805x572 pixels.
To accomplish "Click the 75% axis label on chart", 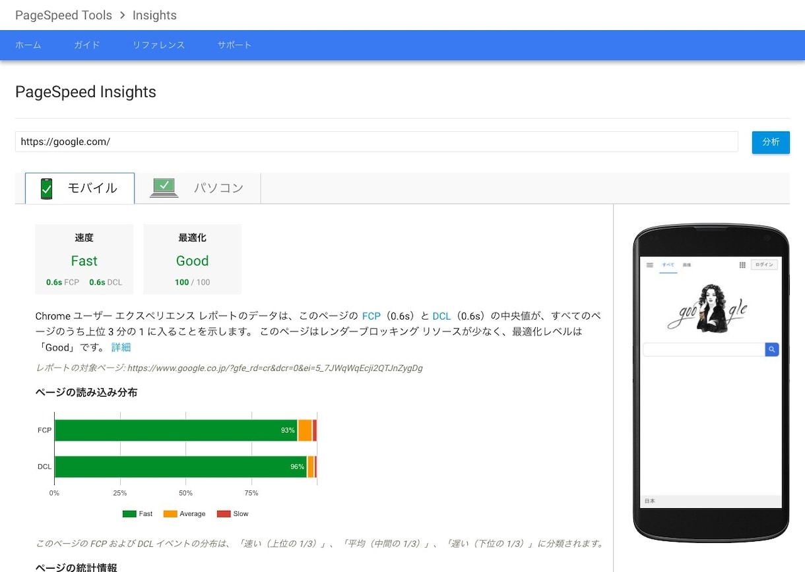I will (251, 493).
